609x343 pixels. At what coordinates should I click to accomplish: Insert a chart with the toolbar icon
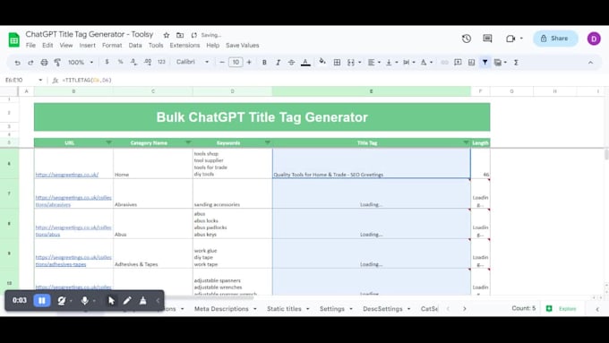click(471, 62)
